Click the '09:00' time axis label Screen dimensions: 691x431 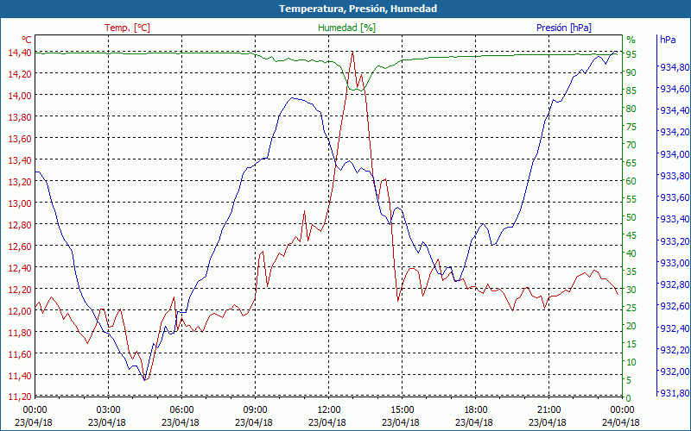click(255, 410)
